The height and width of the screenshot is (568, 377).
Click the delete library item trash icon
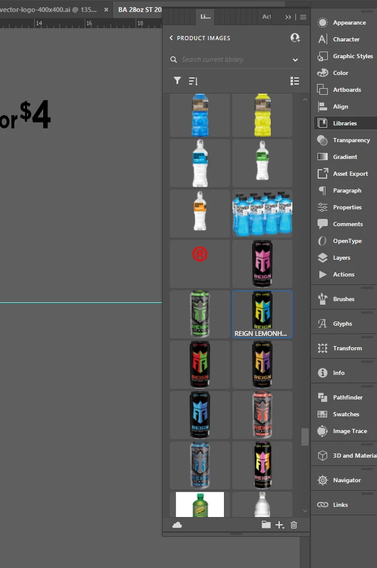coord(294,525)
